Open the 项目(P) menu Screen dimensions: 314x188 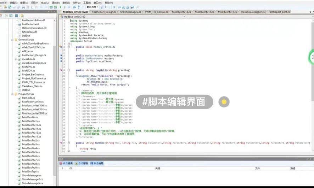click(34, 3)
